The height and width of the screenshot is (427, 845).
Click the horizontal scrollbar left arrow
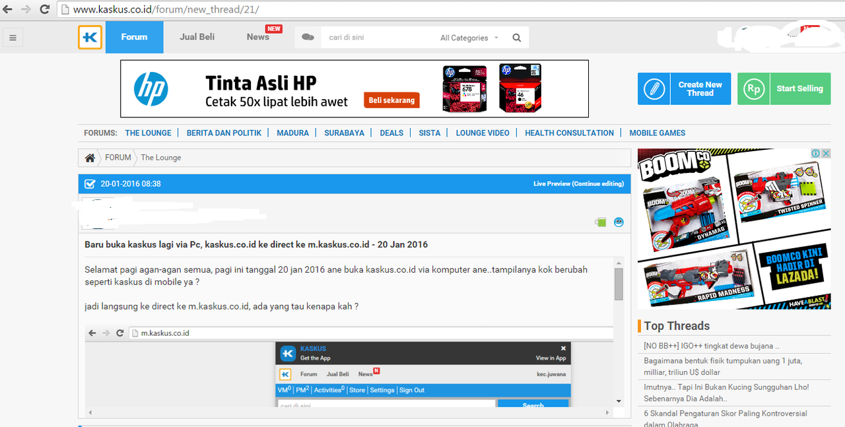90,412
